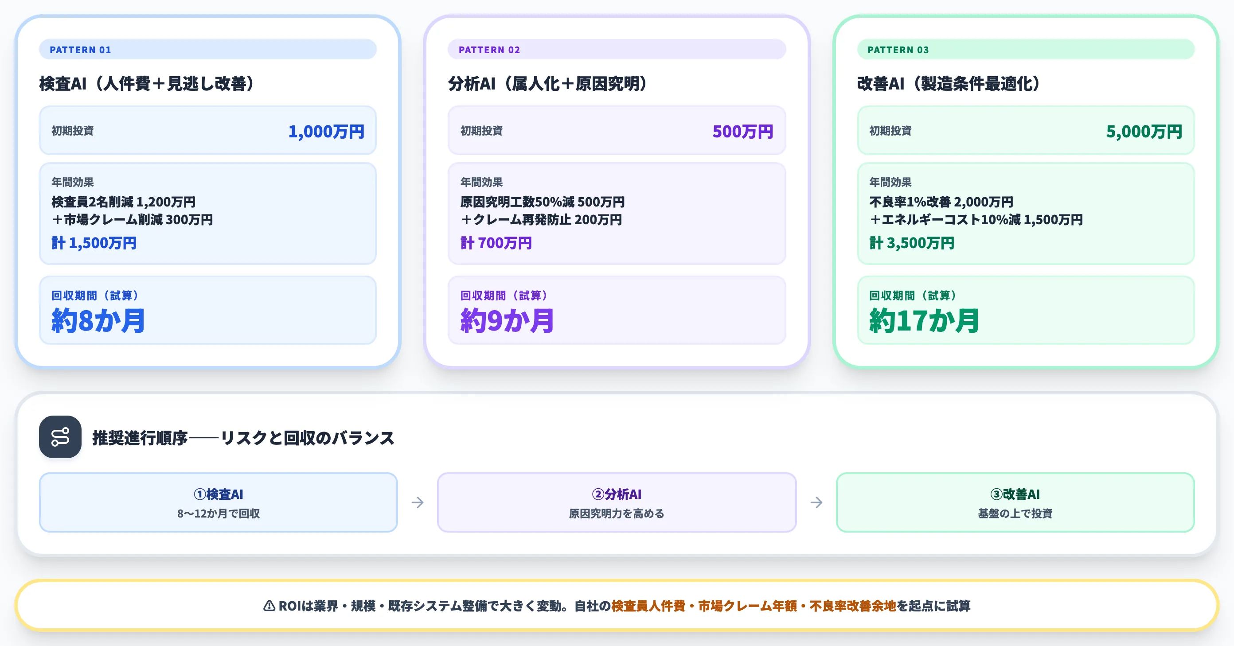Click ＋市場クレーム削減 300万円 line
The image size is (1234, 646).
(132, 219)
